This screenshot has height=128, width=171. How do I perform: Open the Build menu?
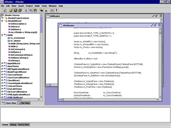(37, 6)
